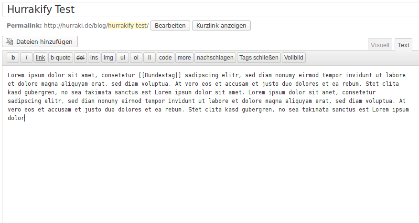Insert an image with img button
Viewport: 419px width, 223px height.
click(x=108, y=58)
